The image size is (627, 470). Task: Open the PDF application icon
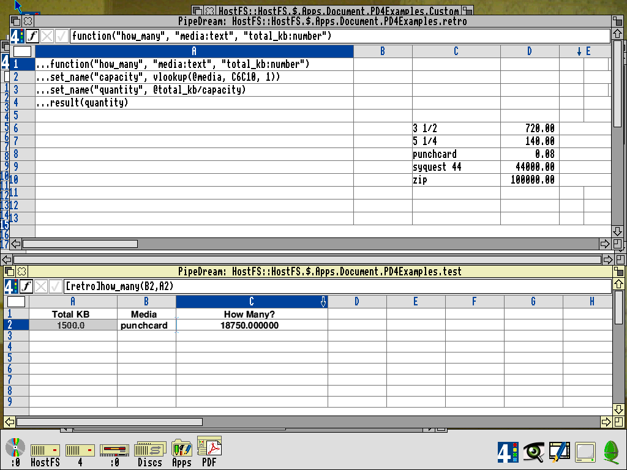tap(209, 452)
